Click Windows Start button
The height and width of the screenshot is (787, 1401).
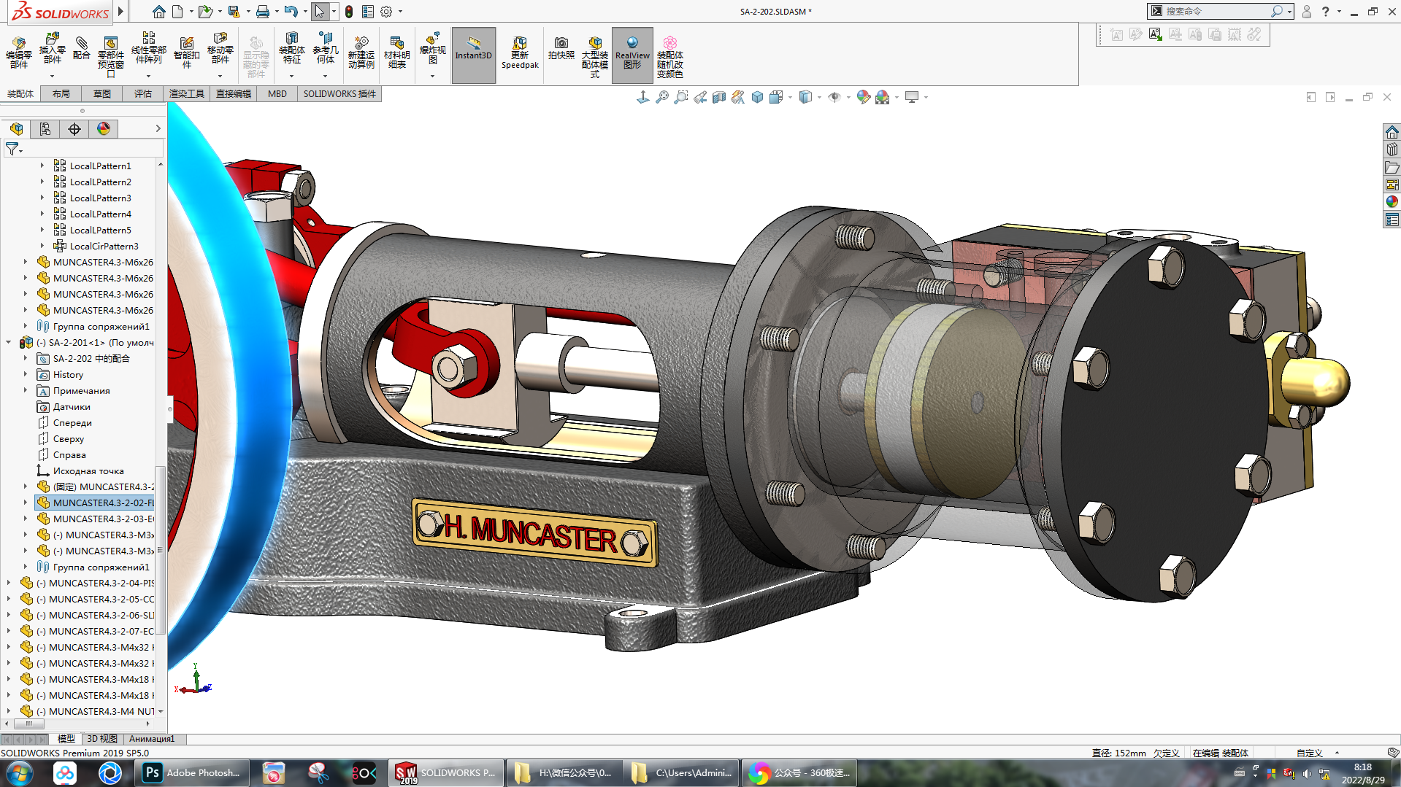tap(19, 773)
